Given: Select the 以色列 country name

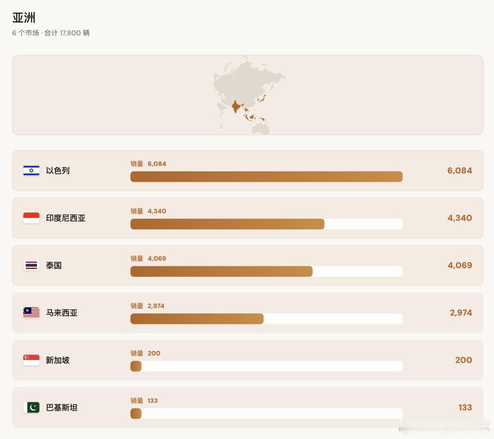Looking at the screenshot, I should coord(58,170).
